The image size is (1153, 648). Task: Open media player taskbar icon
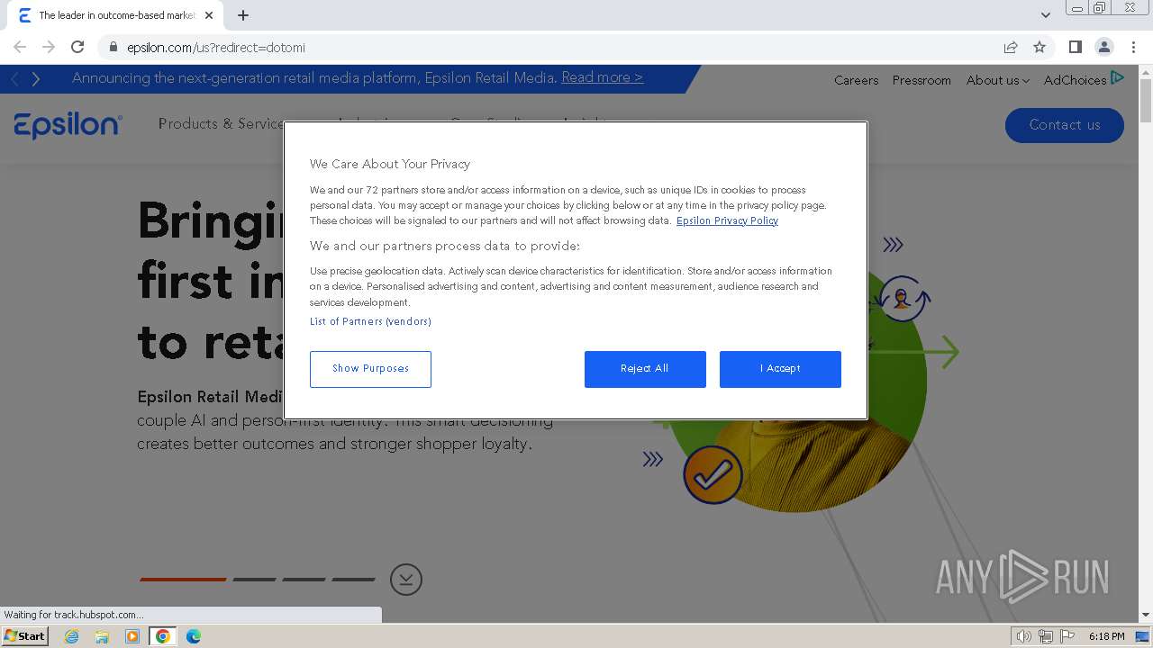132,636
